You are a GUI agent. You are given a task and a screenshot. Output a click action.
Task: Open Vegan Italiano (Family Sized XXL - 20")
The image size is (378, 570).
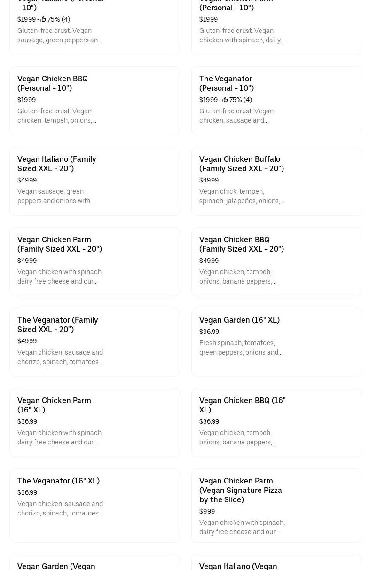click(x=56, y=164)
